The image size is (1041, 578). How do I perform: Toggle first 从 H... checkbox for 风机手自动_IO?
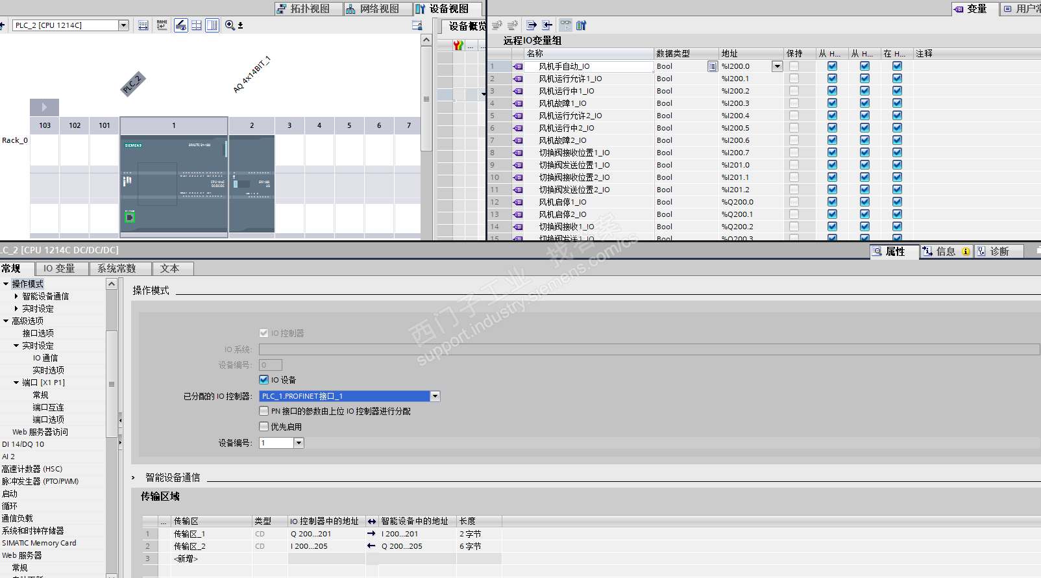coord(832,66)
